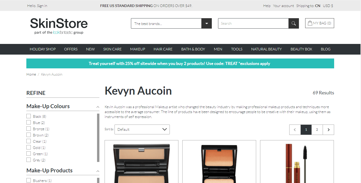Collapse the Make-Up Colours section
This screenshot has width=361, height=183.
click(x=98, y=107)
